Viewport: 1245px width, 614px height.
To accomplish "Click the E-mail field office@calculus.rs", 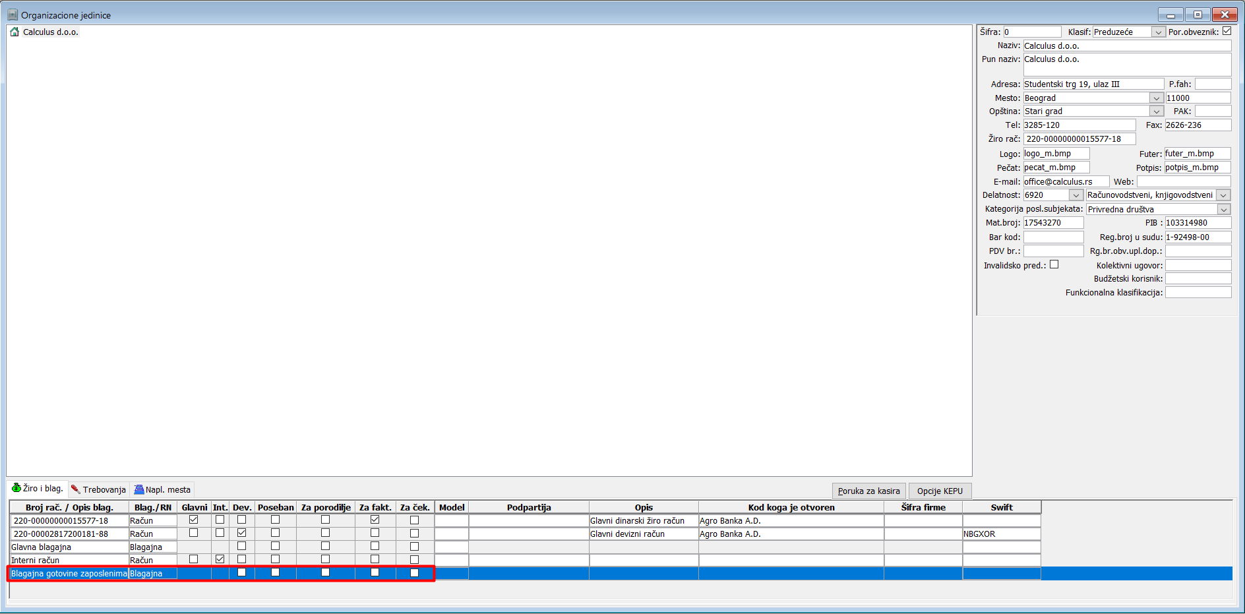I will pyautogui.click(x=1066, y=181).
